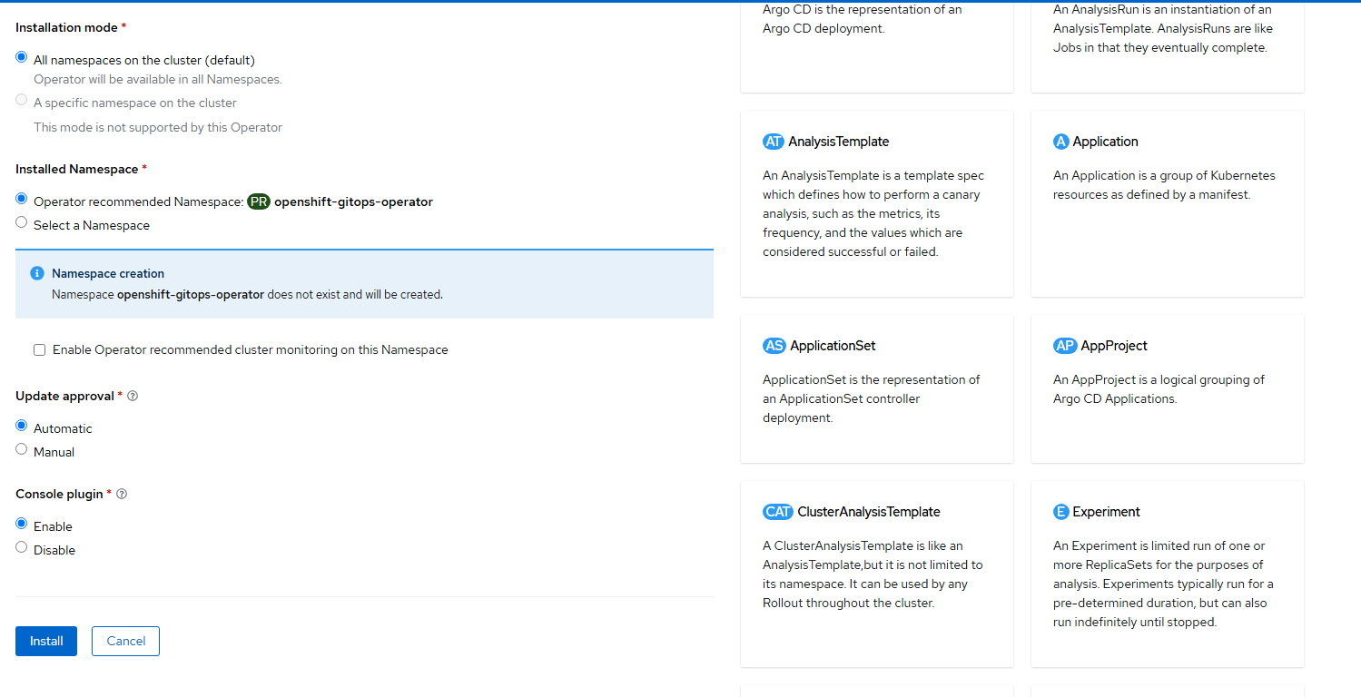Click the AS badge icon for ApplicationSet
Image resolution: width=1361 pixels, height=697 pixels.
(774, 346)
